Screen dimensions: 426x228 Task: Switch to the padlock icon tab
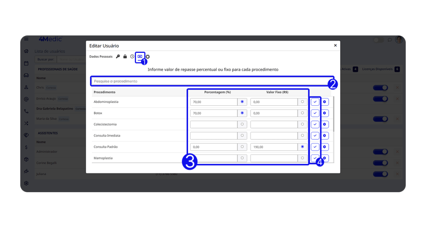click(125, 57)
